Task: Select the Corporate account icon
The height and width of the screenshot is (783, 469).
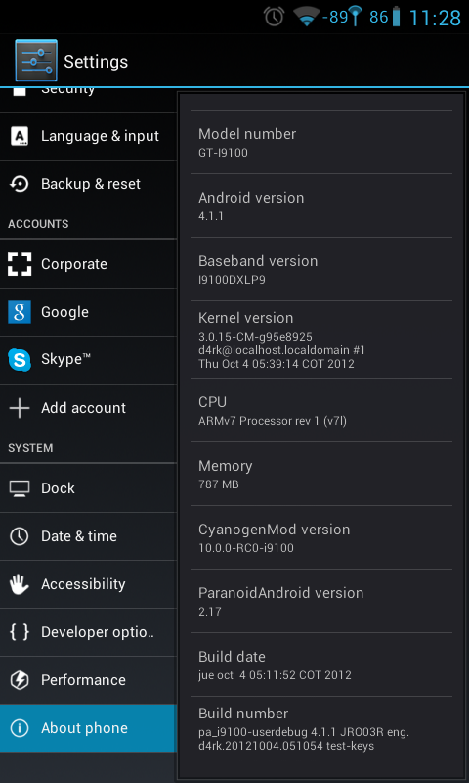Action: point(20,263)
